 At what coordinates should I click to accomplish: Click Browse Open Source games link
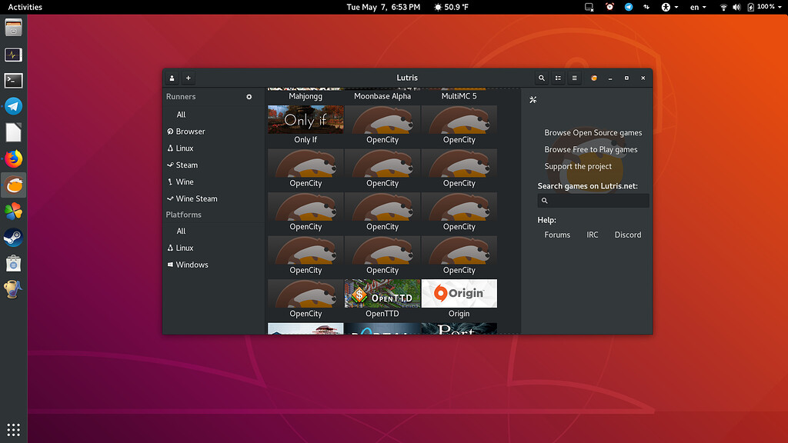pyautogui.click(x=593, y=133)
